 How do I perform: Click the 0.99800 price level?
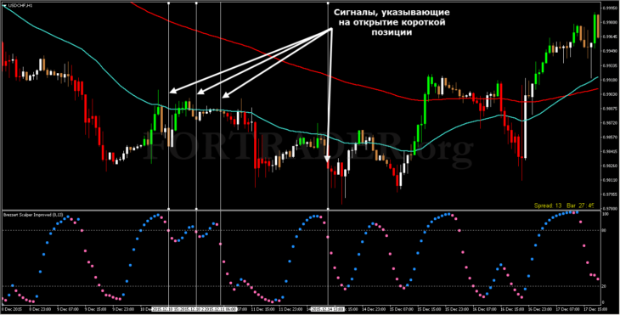click(x=609, y=22)
